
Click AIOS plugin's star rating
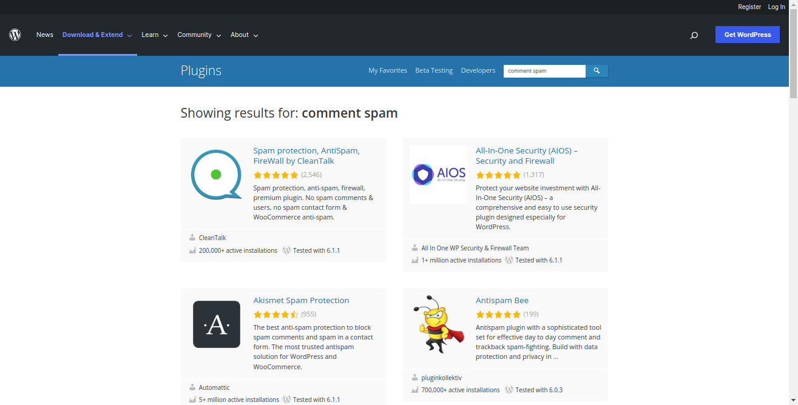498,175
